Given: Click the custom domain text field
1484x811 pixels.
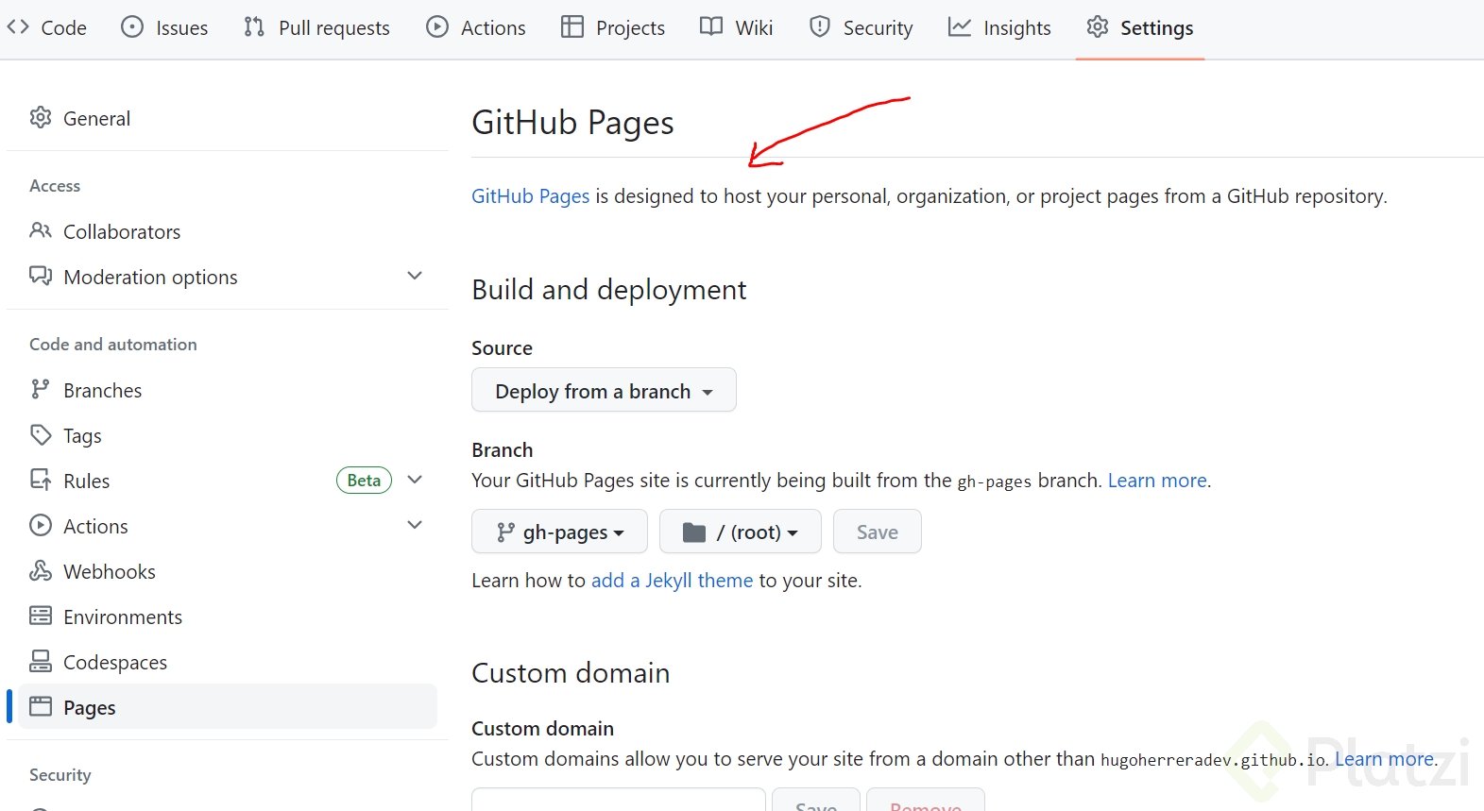Looking at the screenshot, I should (618, 800).
